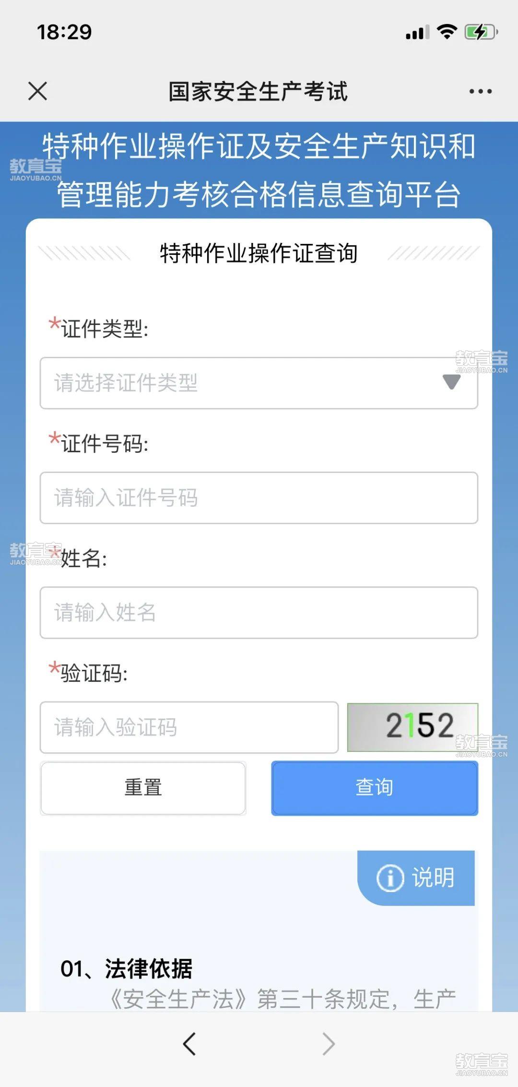This screenshot has height=1087, width=518.
Task: Click into the 姓名 text field
Action: [x=259, y=613]
